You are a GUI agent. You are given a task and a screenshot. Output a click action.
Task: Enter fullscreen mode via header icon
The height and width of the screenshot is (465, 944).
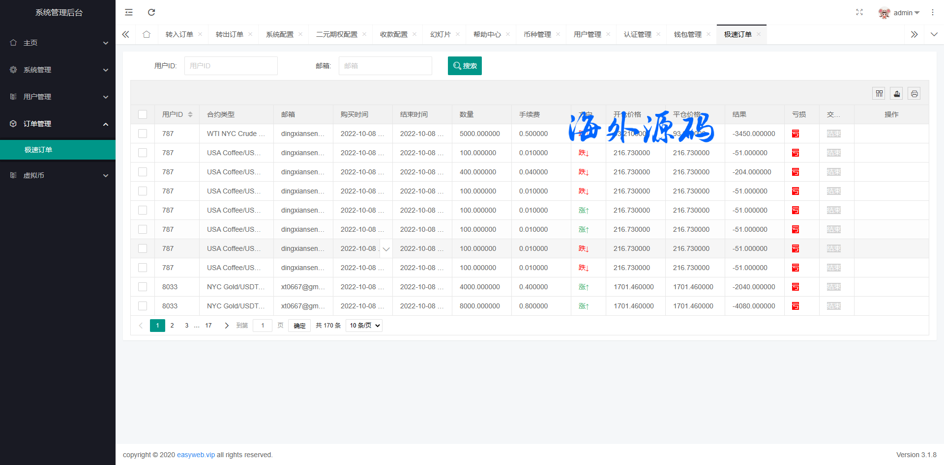point(859,12)
